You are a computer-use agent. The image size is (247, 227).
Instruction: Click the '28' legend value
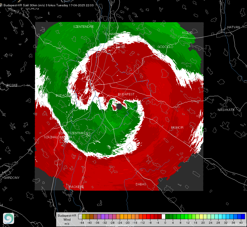pos(218,223)
